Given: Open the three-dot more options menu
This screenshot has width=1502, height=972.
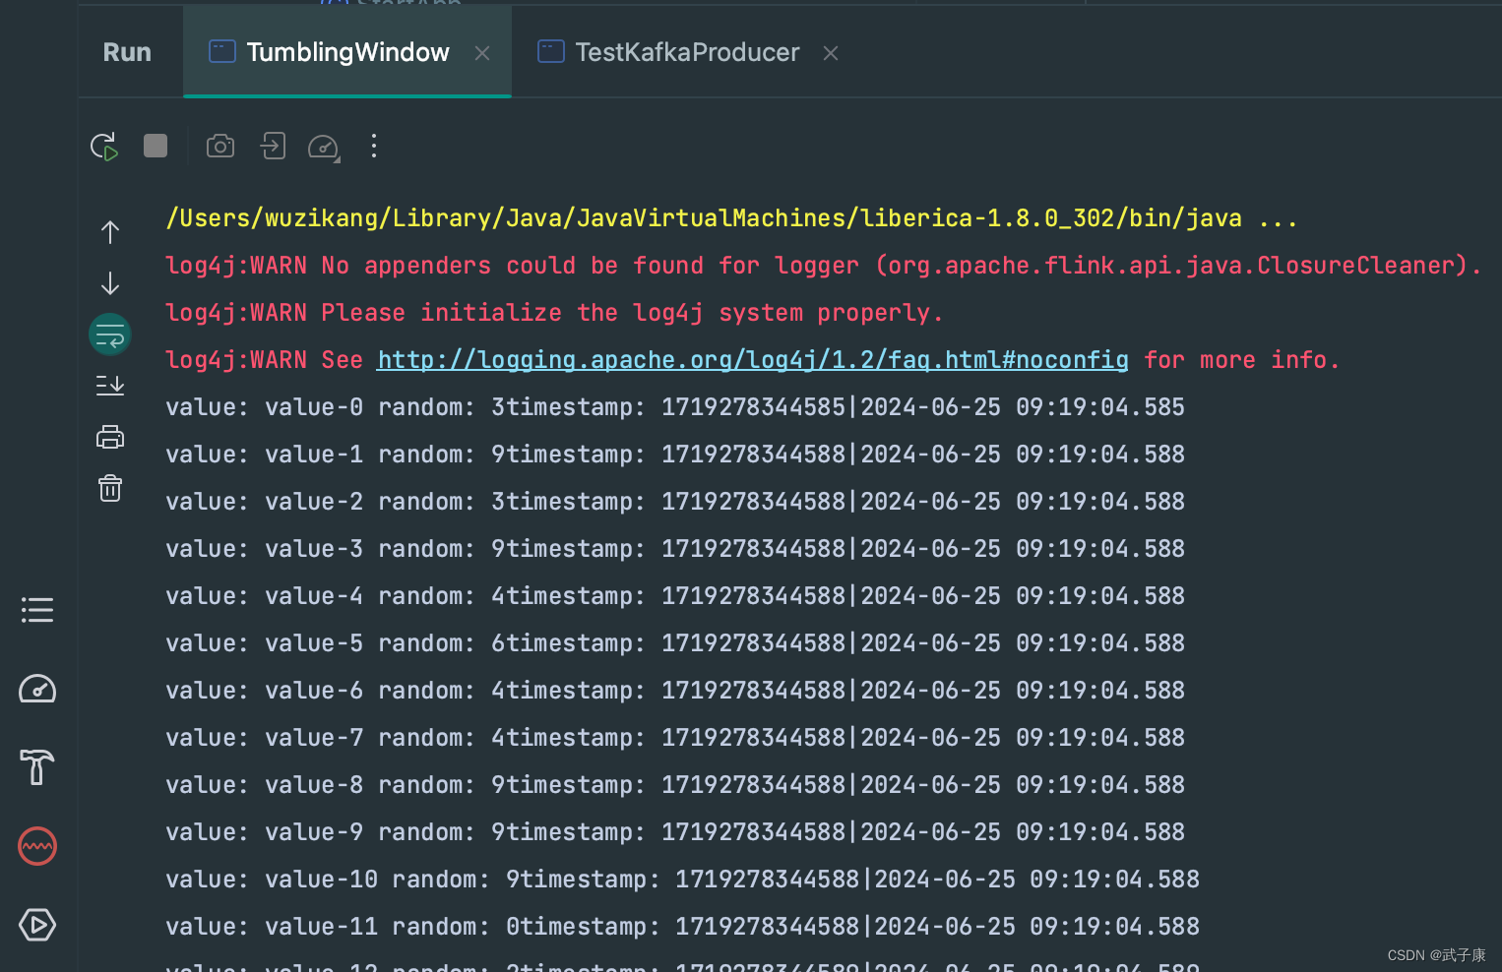Looking at the screenshot, I should (374, 146).
